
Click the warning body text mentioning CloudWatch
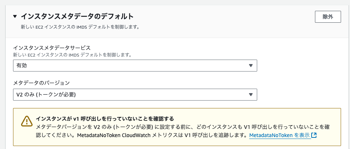183,131
